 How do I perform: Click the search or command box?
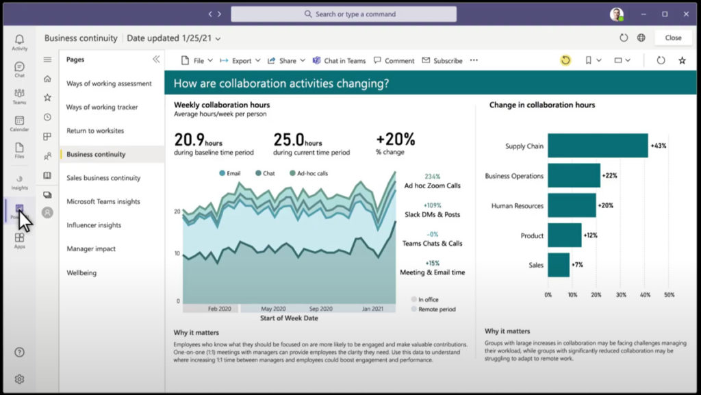point(344,14)
